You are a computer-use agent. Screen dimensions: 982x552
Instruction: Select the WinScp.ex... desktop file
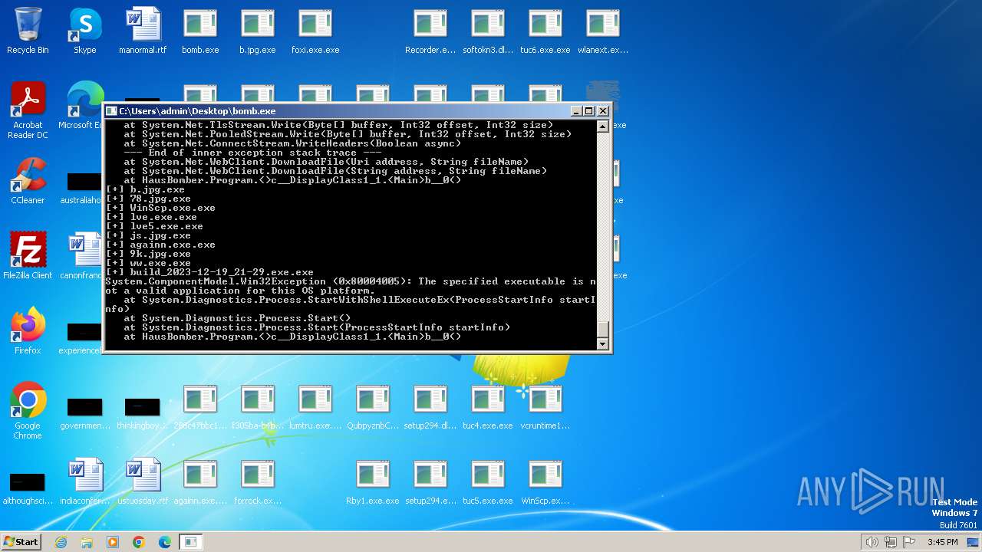[545, 481]
